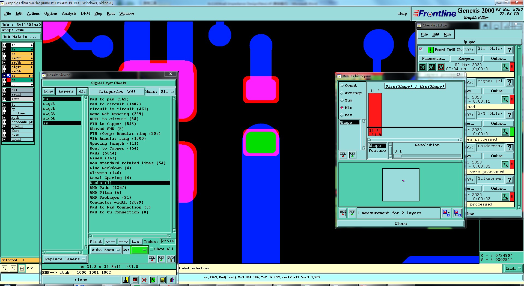The image size is (524, 286).
Task: Click the green 1/2 icon in Results viewer
Action: (x=153, y=280)
